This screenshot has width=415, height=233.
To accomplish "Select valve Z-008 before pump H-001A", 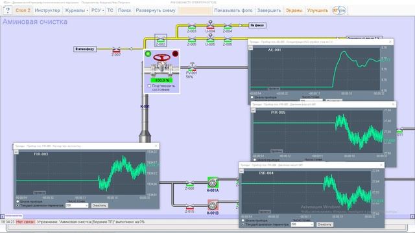I will tap(190, 184).
